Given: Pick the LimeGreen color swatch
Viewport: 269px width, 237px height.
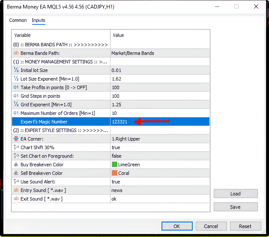Looking at the screenshot, I should tap(115, 164).
